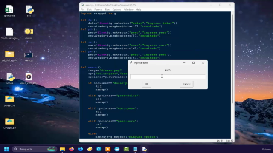Click the 'def pe():' line in editor
This screenshot has width=273, height=153.
[89, 52]
